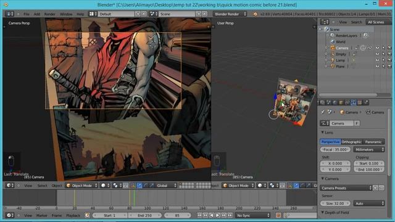Toggle auto keyframe record button
This screenshot has height=222, width=395.
[x=278, y=215]
